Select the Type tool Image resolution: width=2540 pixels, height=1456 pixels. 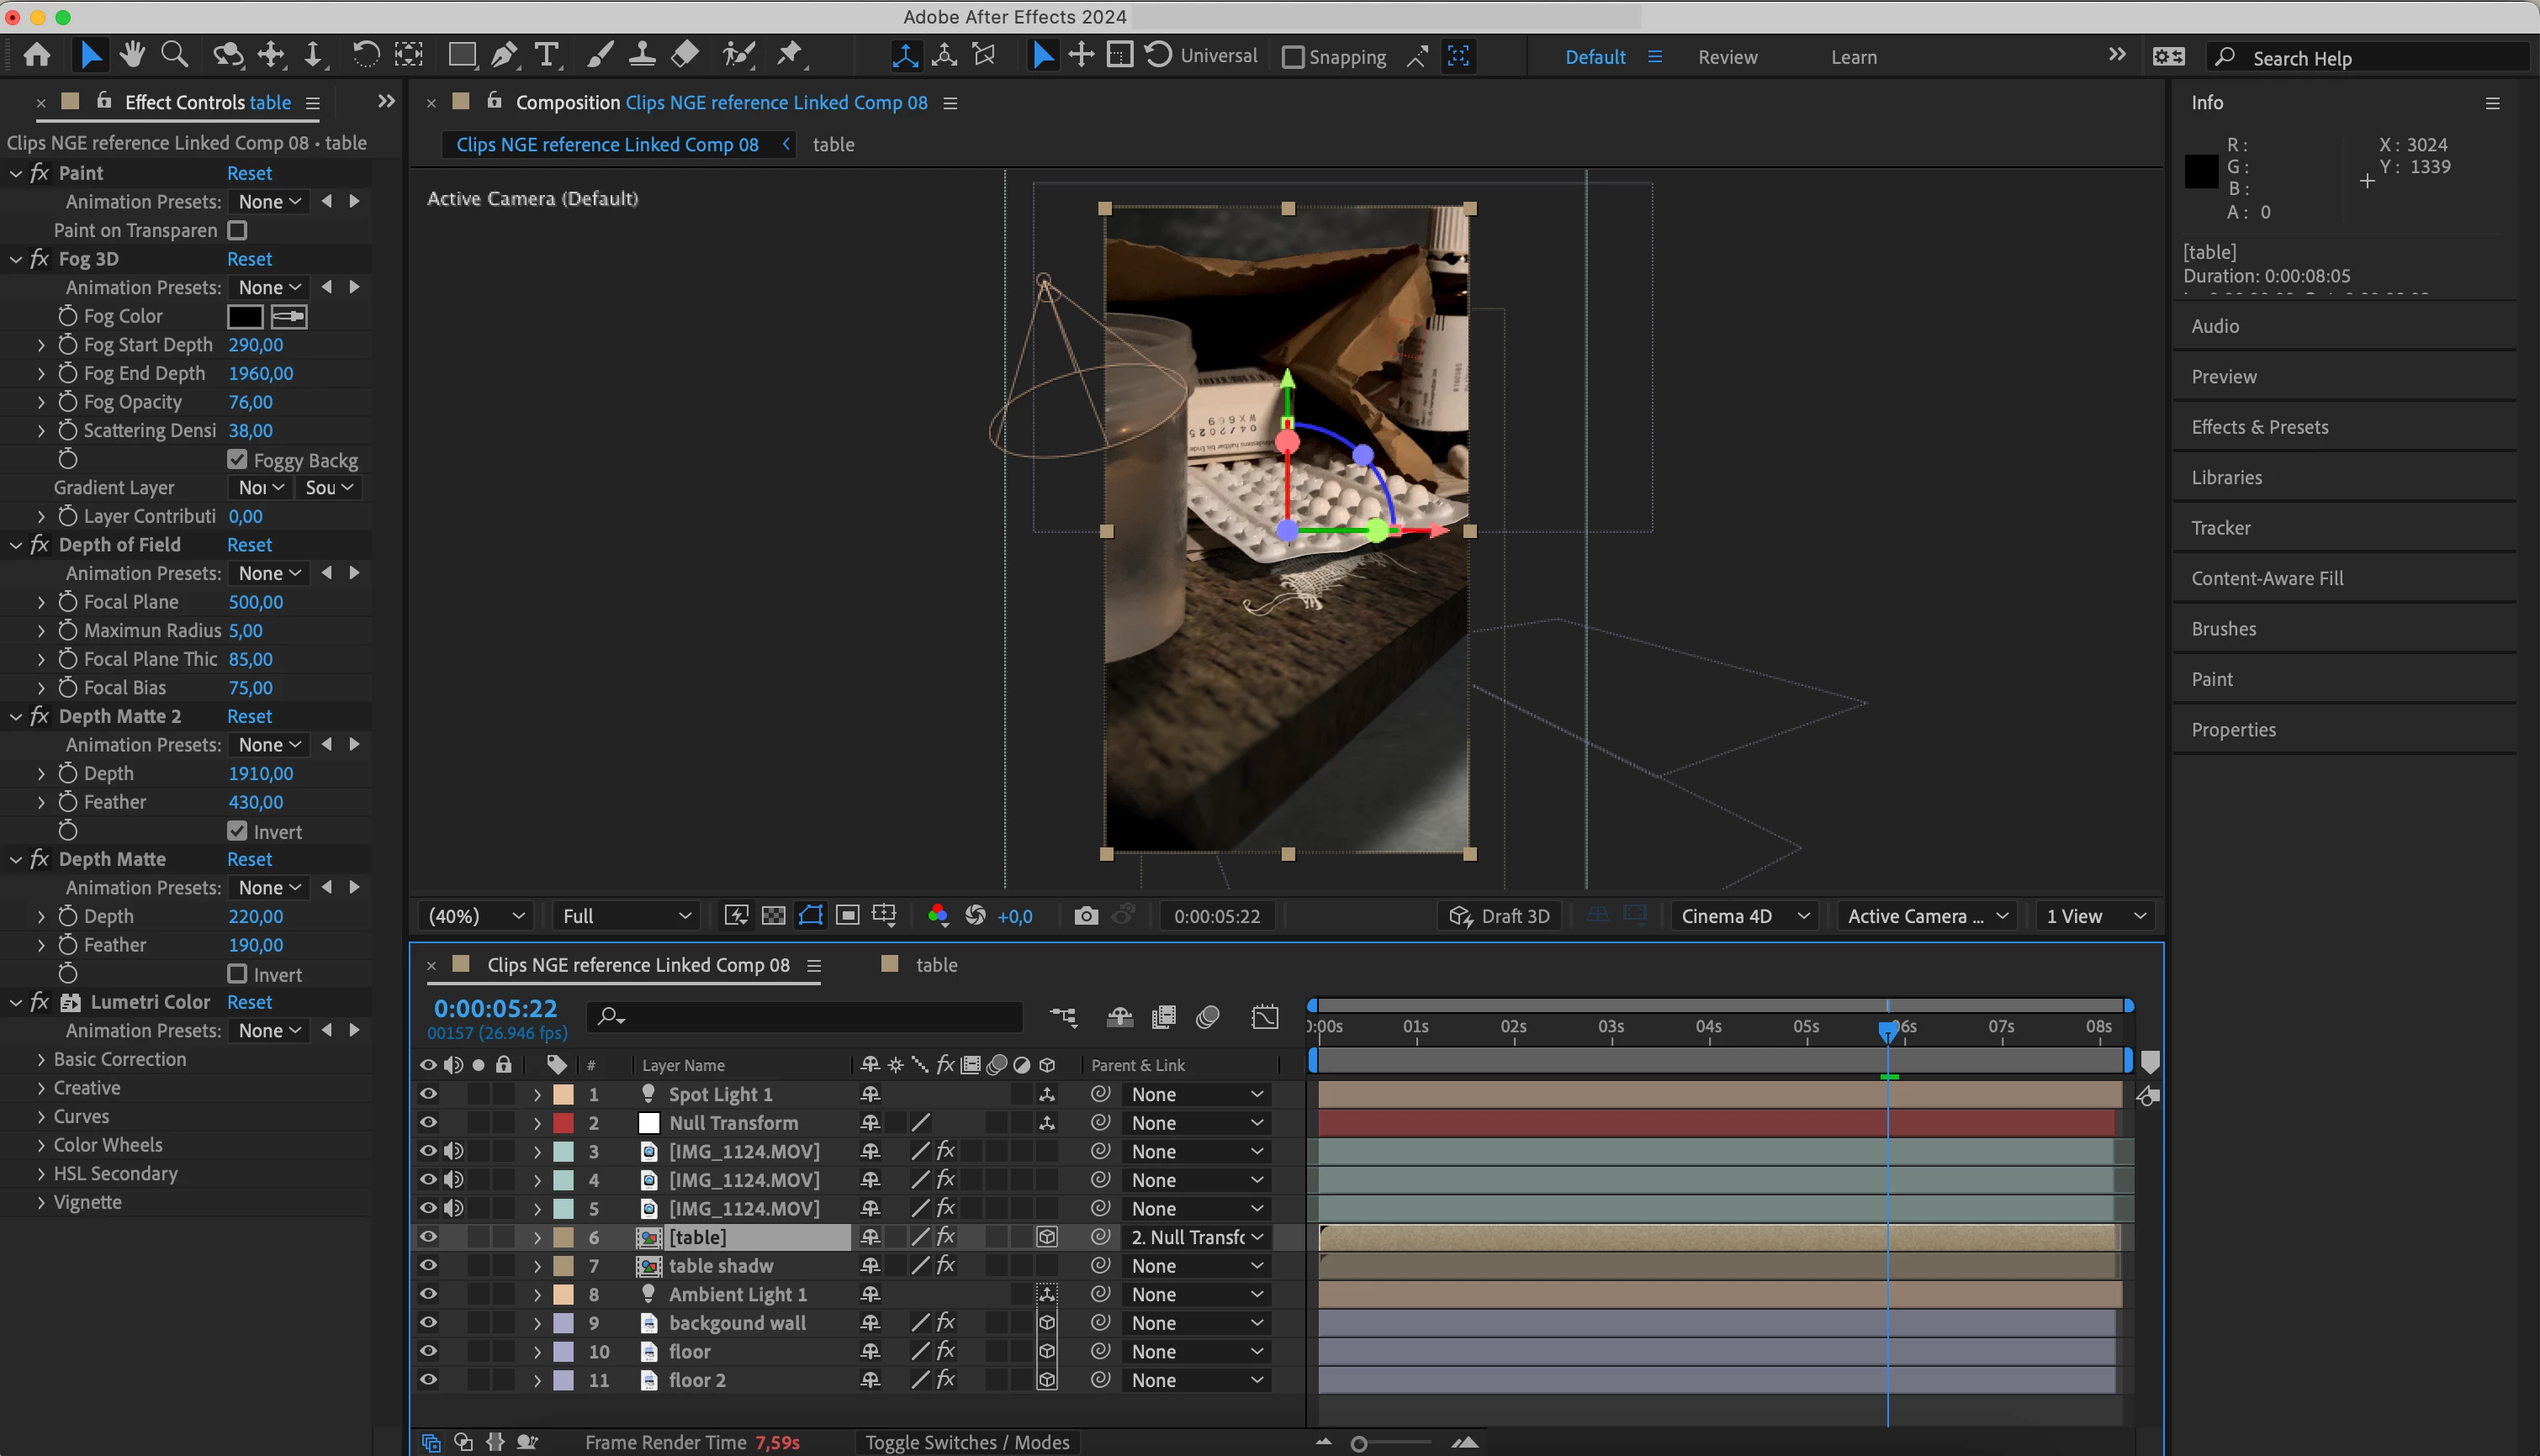click(546, 55)
